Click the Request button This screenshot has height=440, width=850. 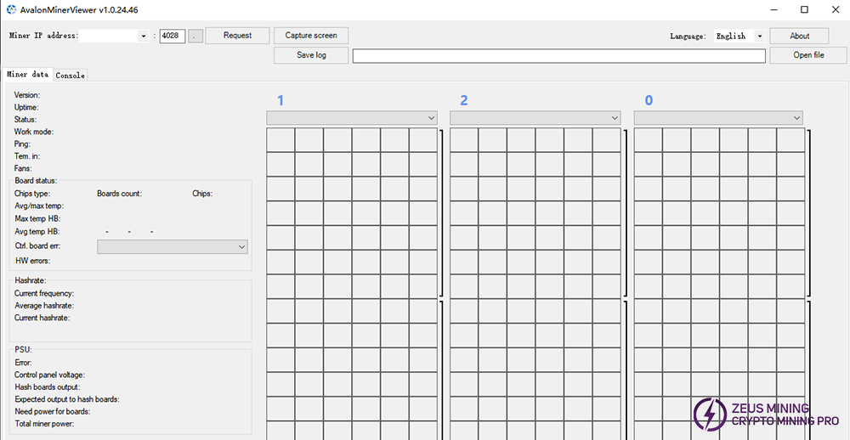[x=237, y=36]
